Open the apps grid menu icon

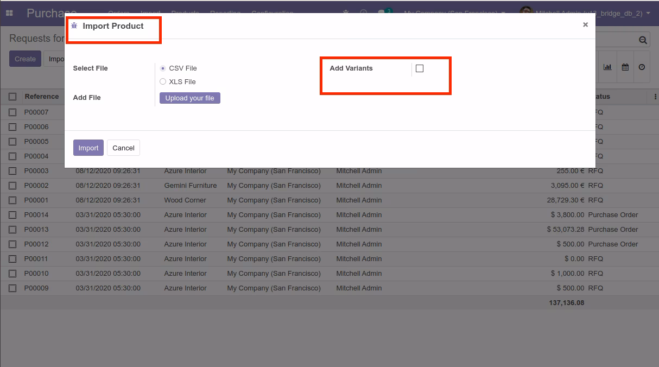(x=9, y=12)
